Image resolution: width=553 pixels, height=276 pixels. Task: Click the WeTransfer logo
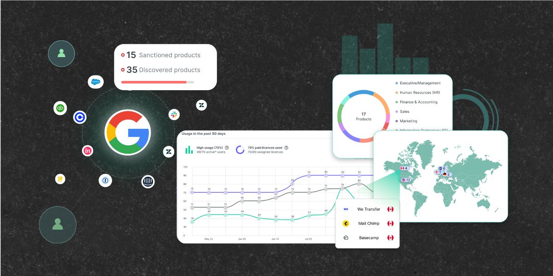coord(346,209)
